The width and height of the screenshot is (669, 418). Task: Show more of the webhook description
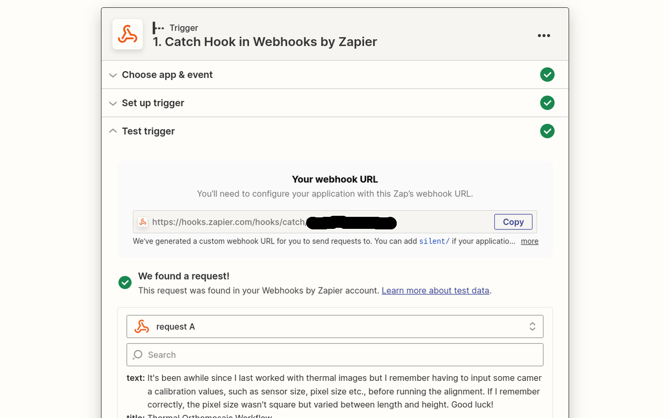point(529,241)
